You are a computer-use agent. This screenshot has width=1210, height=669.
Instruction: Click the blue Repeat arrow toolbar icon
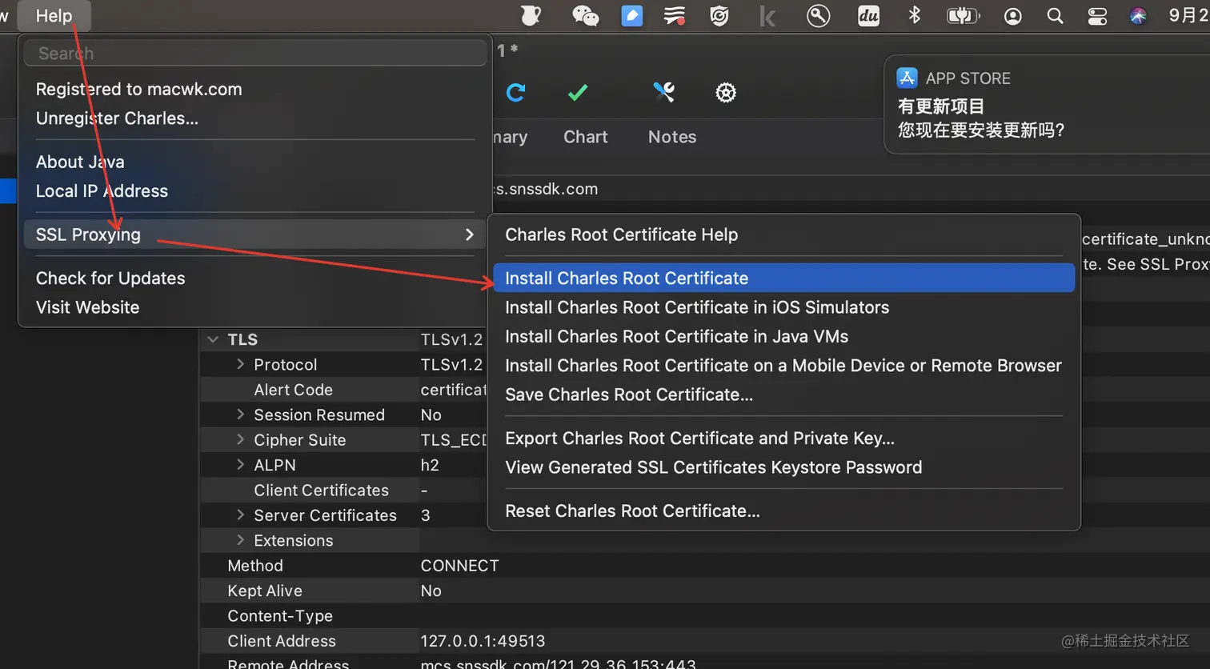(515, 93)
